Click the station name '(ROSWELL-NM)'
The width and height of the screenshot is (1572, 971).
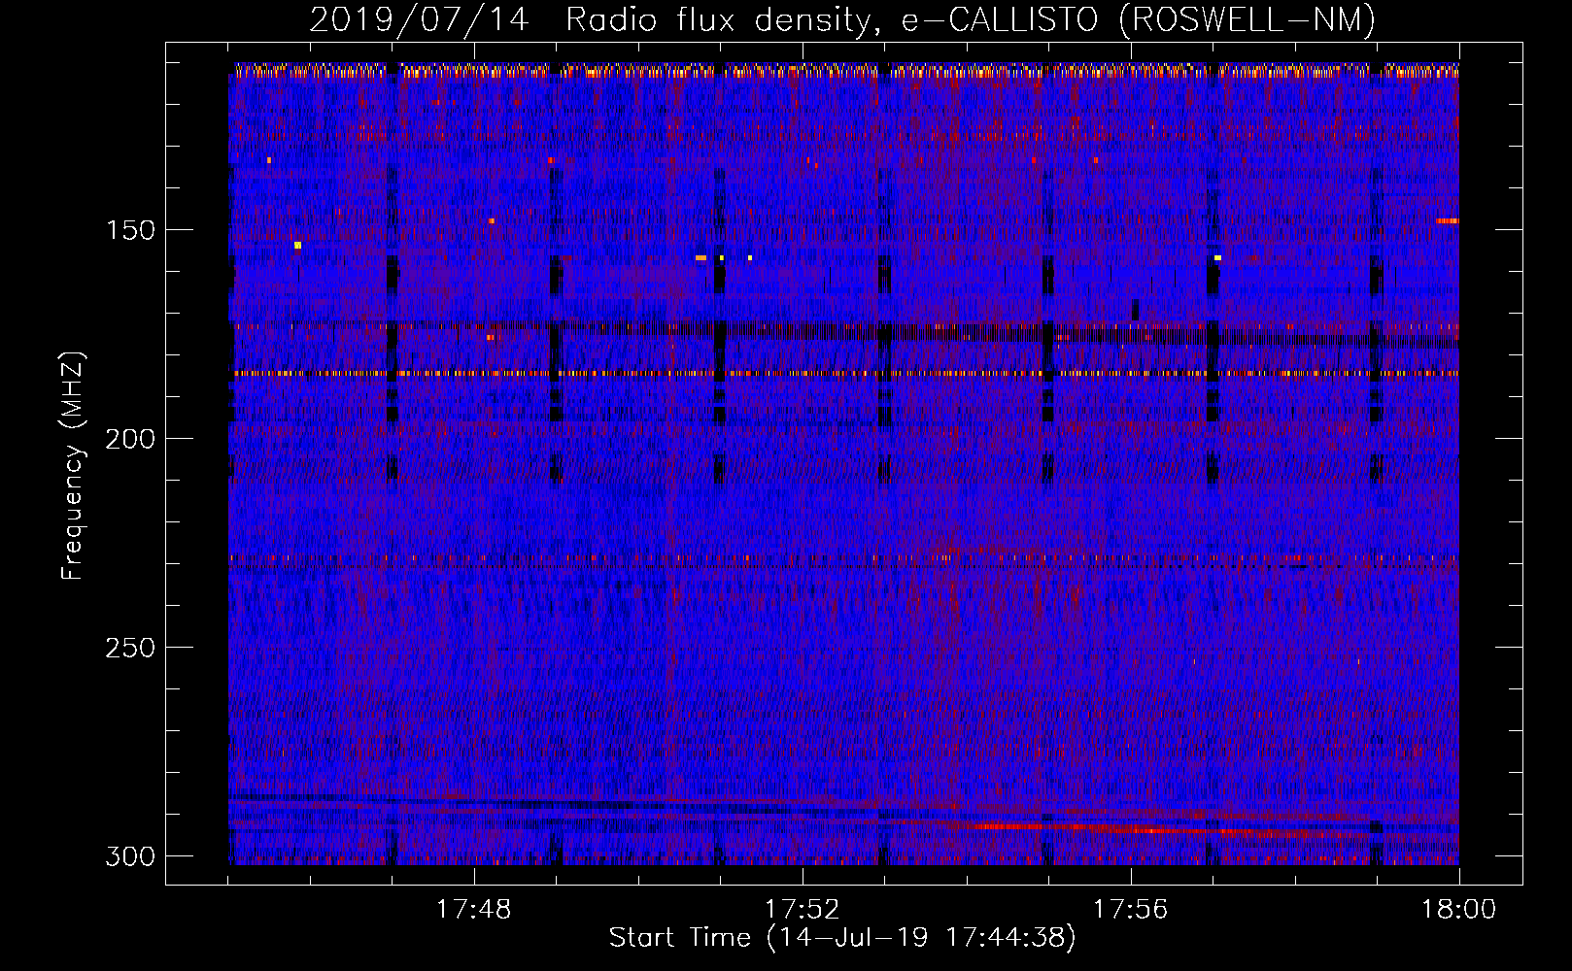pos(1247,19)
